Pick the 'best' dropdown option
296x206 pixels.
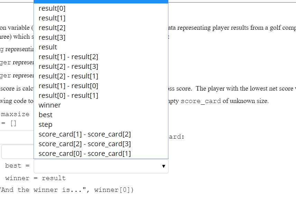pyautogui.click(x=101, y=115)
